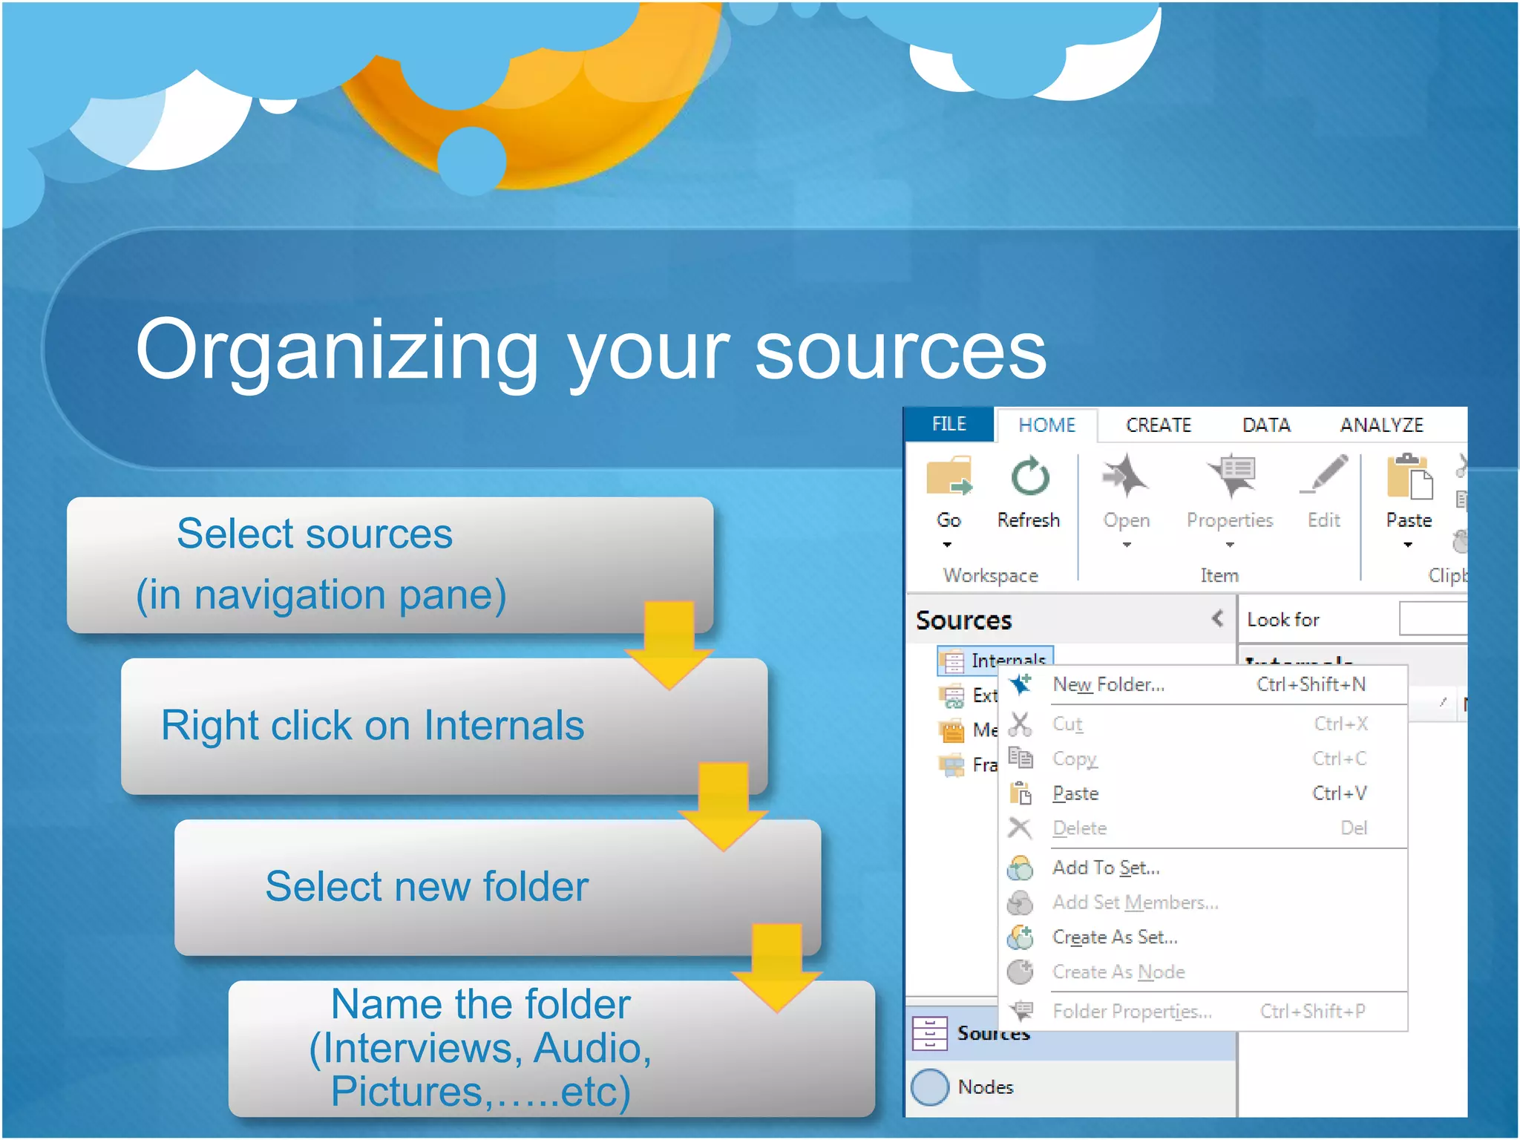Click the Sources navigation button icon

930,1032
